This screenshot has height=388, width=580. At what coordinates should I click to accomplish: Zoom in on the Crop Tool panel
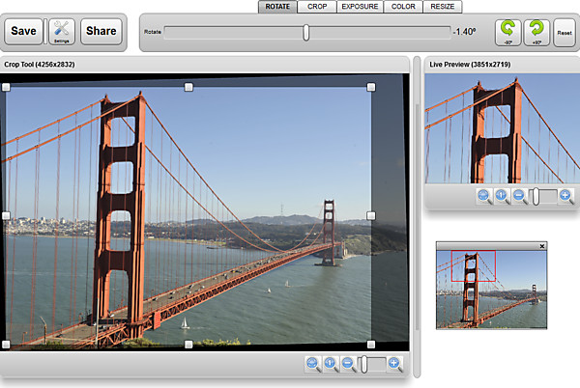pos(394,364)
